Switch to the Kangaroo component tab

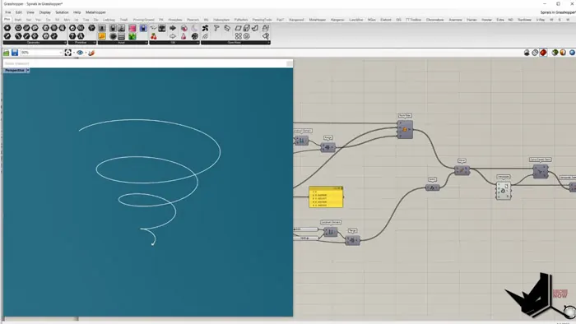(x=337, y=20)
